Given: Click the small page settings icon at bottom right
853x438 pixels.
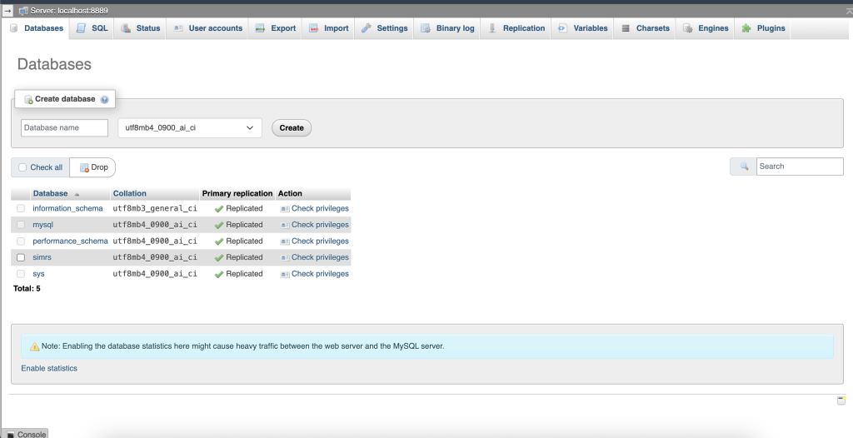Looking at the screenshot, I should [x=841, y=401].
